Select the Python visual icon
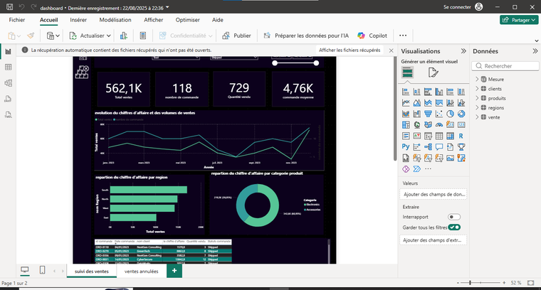 406,146
